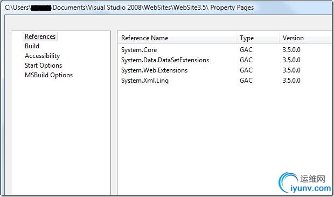Open the Accessibility property page
The image size is (334, 197).
tap(42, 56)
